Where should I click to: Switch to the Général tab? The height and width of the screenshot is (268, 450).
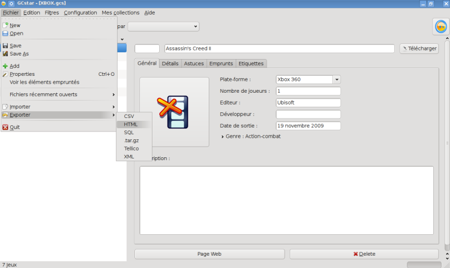point(147,63)
